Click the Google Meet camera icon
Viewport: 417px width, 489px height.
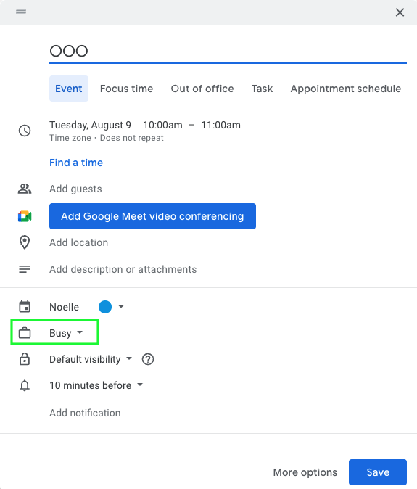25,216
